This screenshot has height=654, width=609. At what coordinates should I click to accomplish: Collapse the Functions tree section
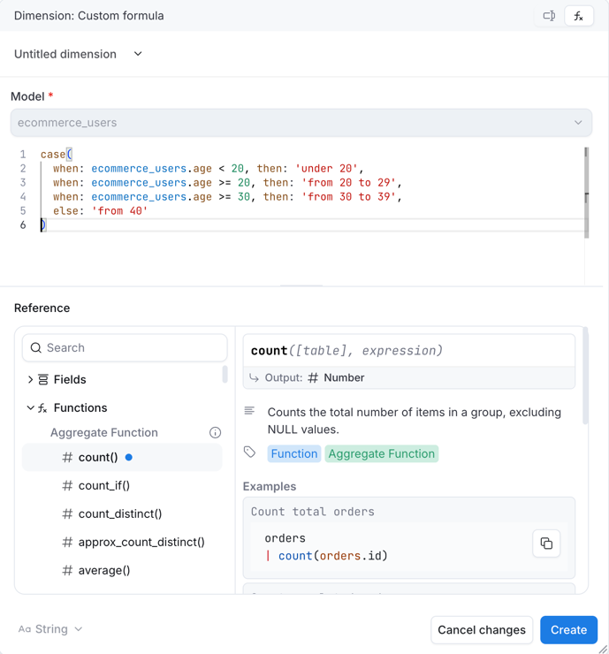tap(30, 408)
